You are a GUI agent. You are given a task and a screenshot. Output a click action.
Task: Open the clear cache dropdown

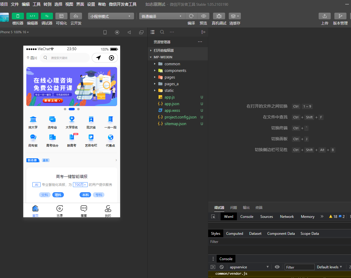coord(235,16)
